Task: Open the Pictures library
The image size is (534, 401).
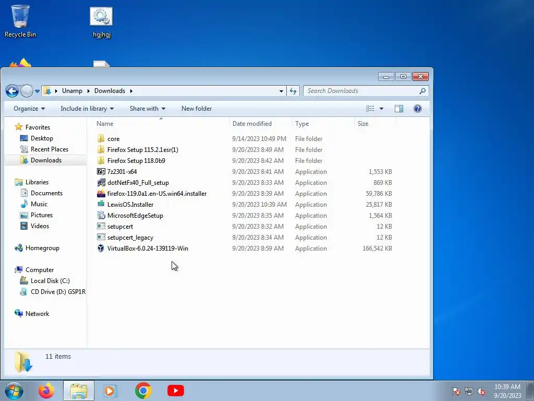Action: [42, 215]
